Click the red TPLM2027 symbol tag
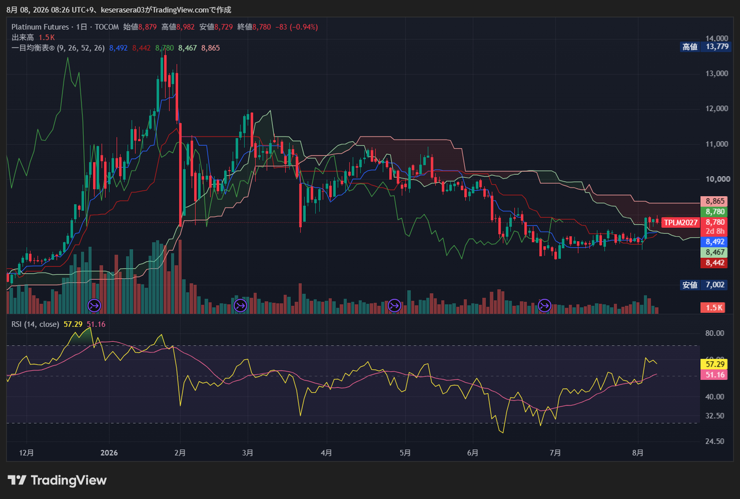Screen dimensions: 740x499 pos(680,222)
